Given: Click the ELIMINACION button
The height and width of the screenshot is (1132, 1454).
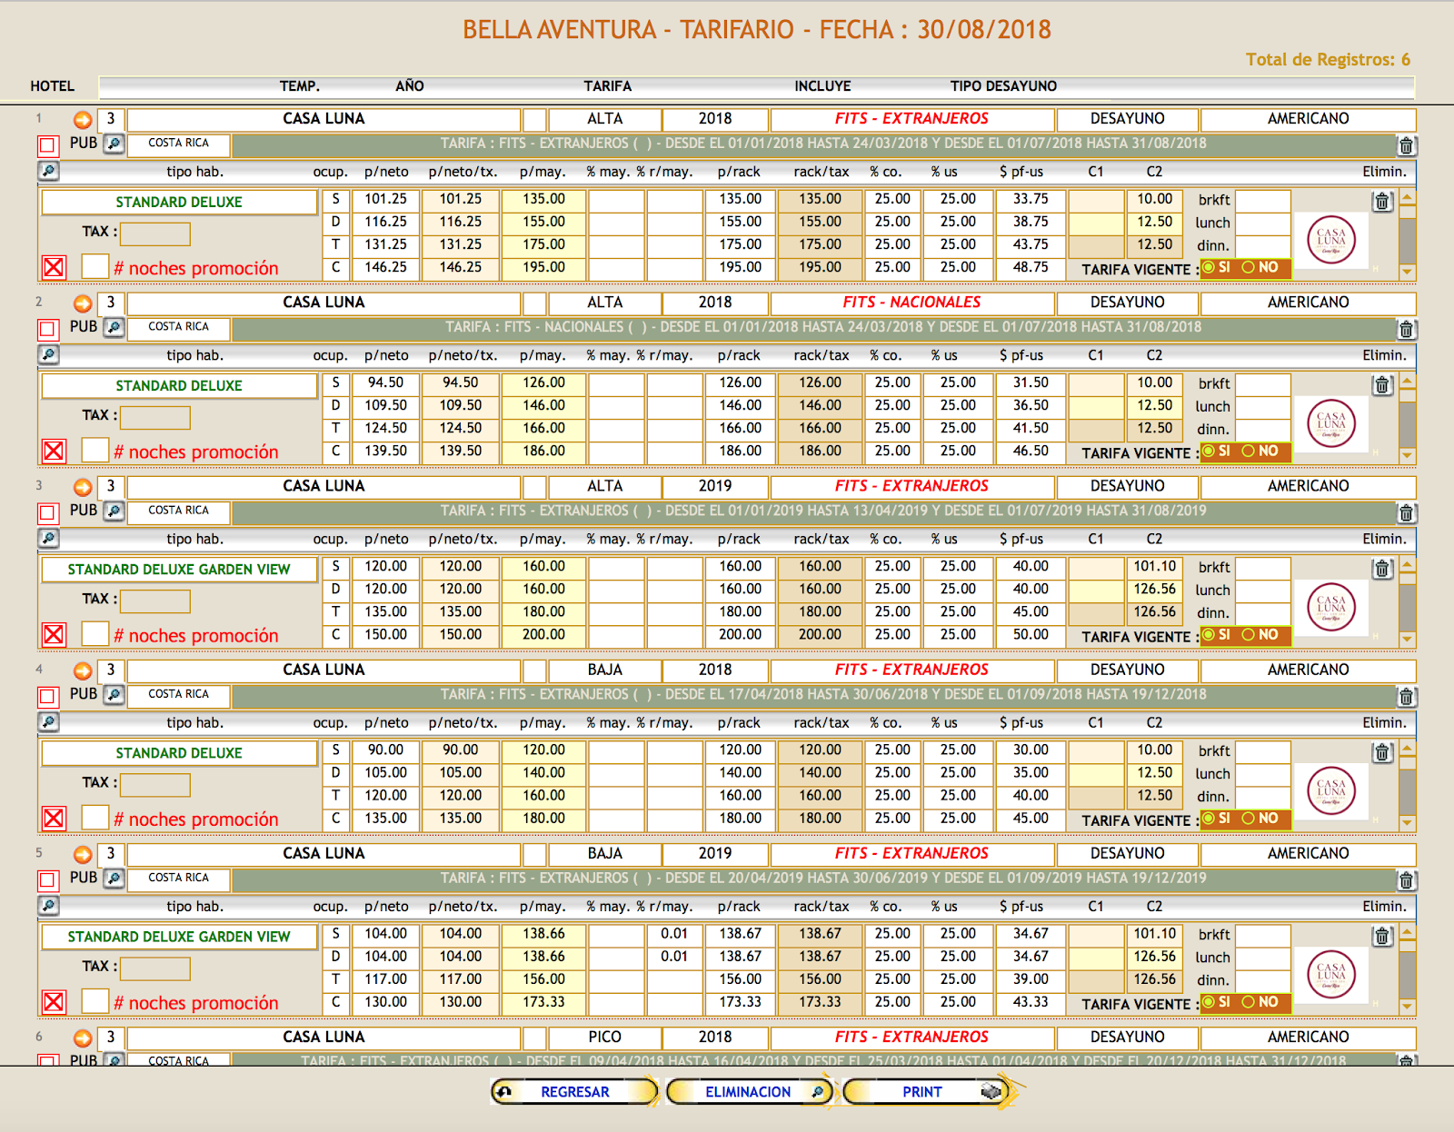Looking at the screenshot, I should [749, 1092].
